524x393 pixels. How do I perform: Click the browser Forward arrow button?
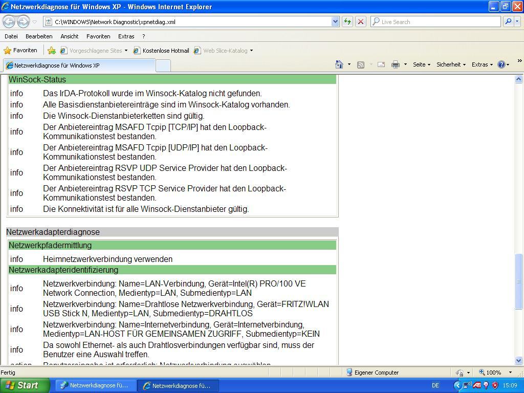[23, 21]
